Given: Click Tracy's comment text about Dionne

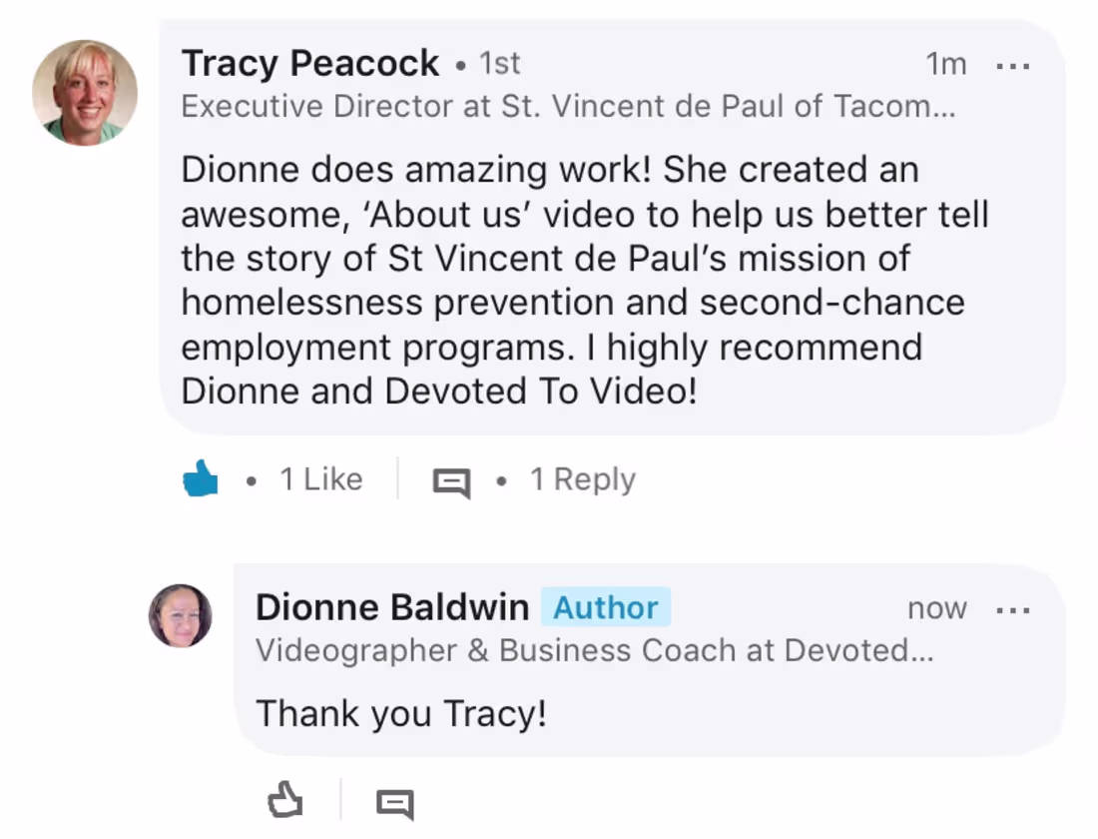Looking at the screenshot, I should [584, 281].
